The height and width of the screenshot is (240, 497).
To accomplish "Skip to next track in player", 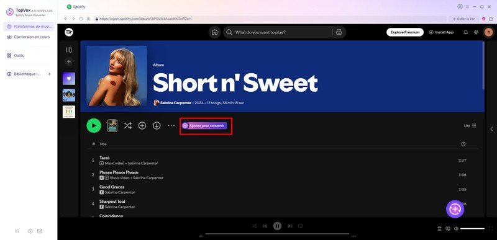I will click(x=290, y=226).
